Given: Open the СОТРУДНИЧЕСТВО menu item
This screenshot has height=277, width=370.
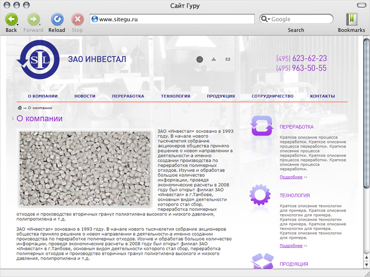Looking at the screenshot, I should (272, 96).
